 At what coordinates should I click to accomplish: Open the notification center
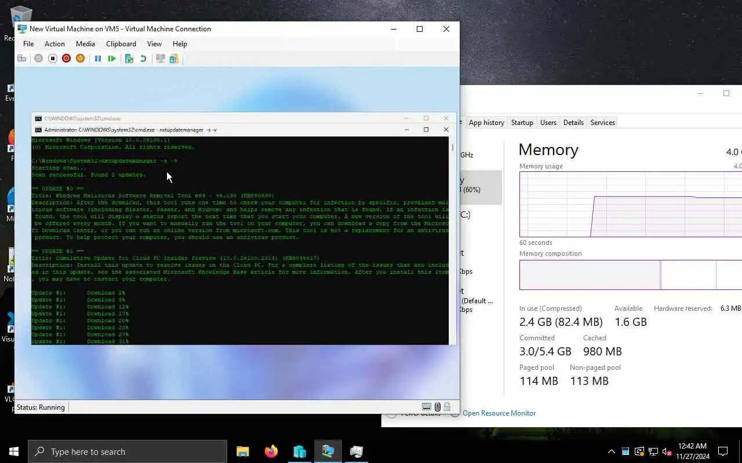pyautogui.click(x=723, y=451)
